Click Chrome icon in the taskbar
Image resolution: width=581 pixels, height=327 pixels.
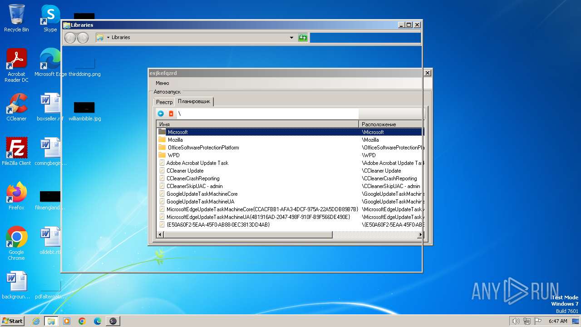[x=82, y=321]
